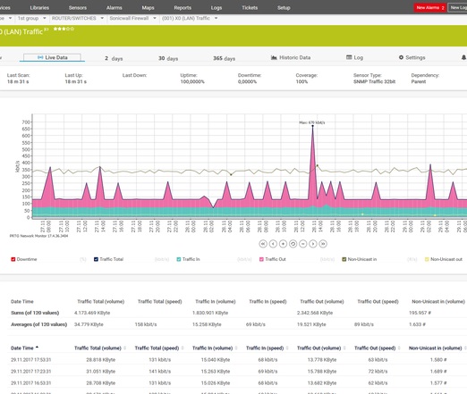Viewport: 467px width, 394px height.
Task: Click the notification bell icon beside Settings
Action: (x=463, y=57)
